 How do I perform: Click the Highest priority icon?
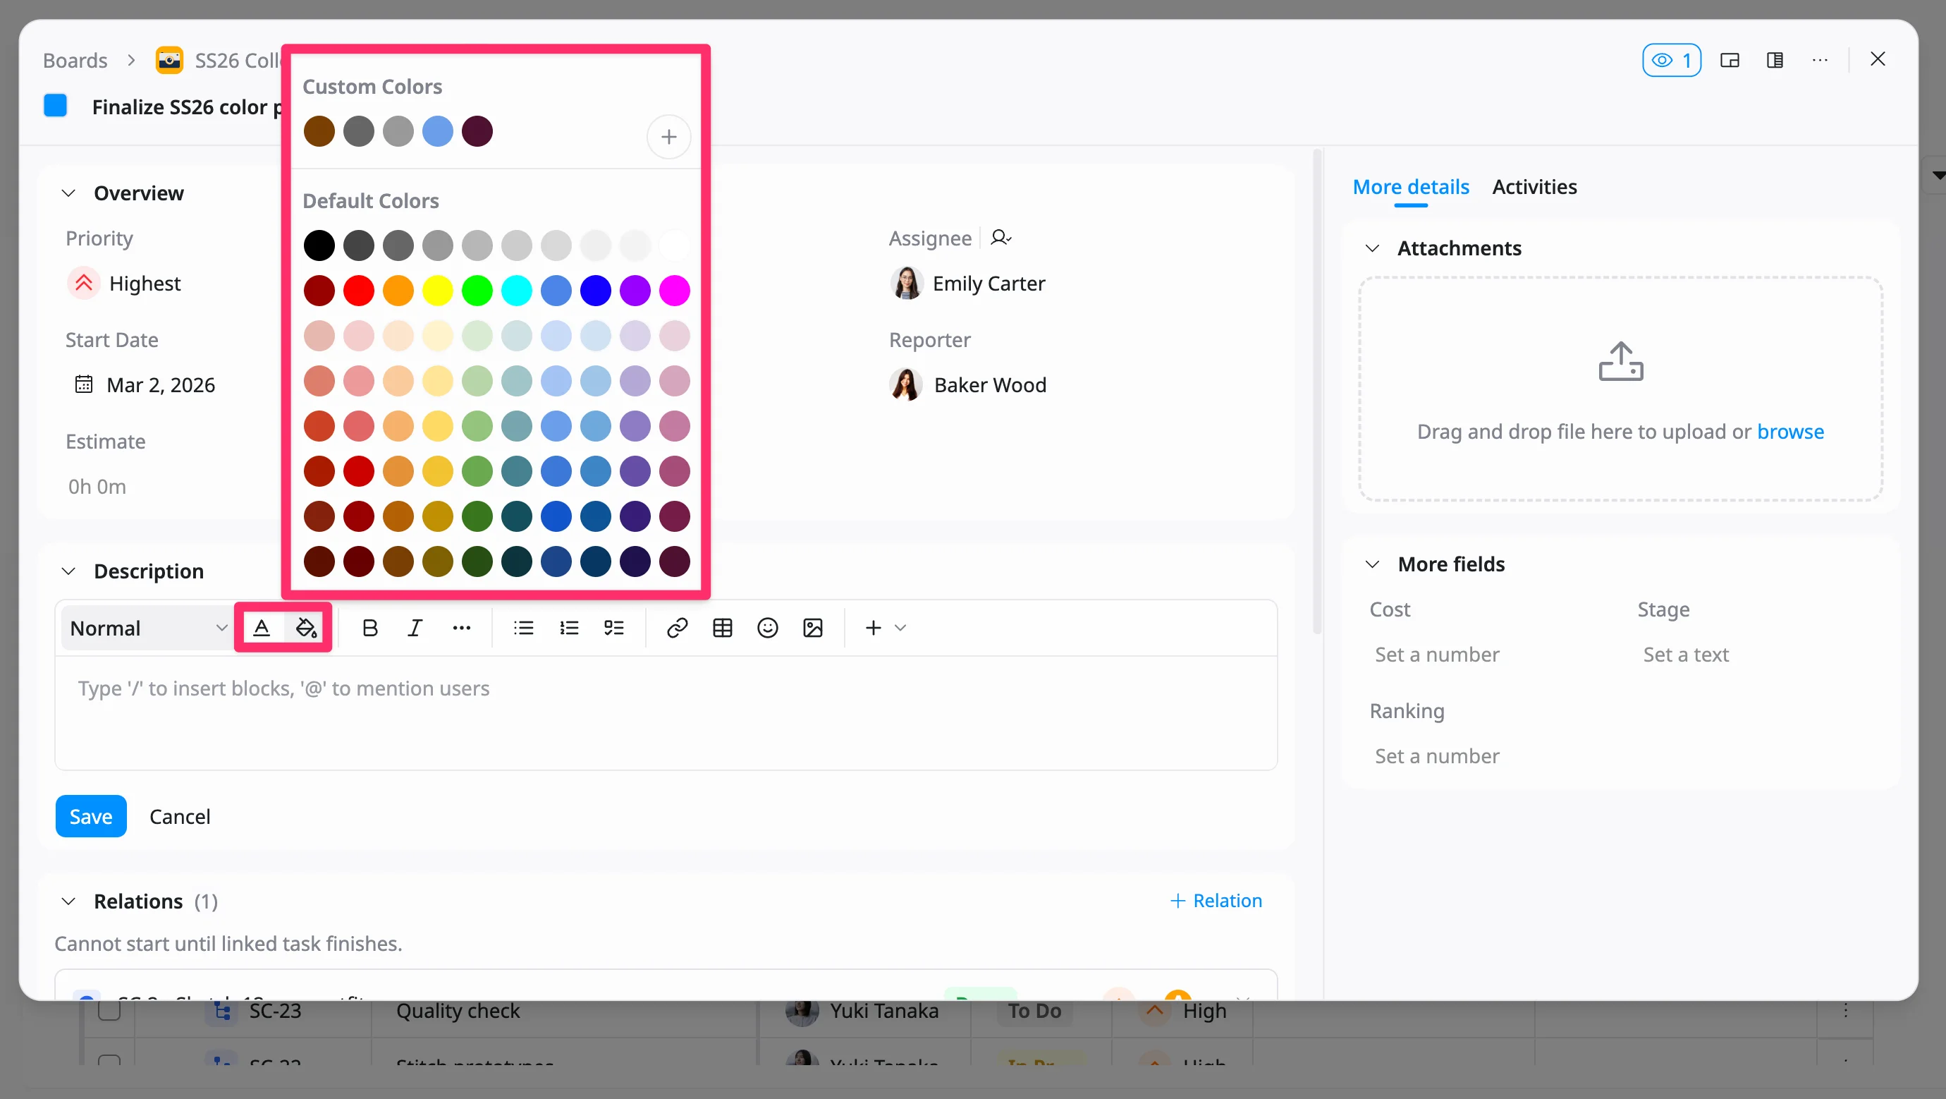pos(84,283)
